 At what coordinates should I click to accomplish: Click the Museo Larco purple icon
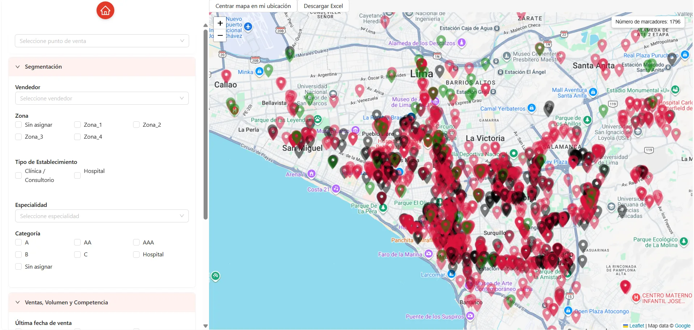coord(355,130)
